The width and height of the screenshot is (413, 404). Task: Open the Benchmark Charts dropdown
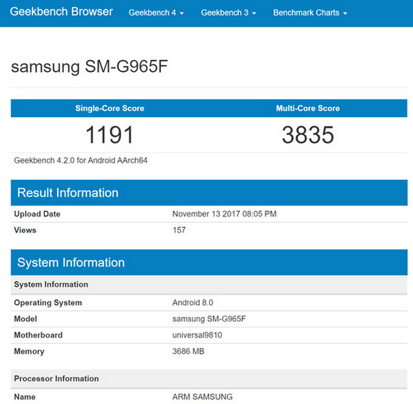[x=310, y=13]
